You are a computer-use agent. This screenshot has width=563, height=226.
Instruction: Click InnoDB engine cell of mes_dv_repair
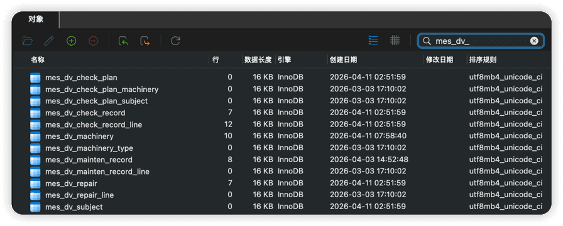pyautogui.click(x=290, y=183)
